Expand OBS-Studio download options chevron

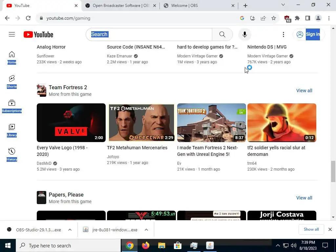70,230
